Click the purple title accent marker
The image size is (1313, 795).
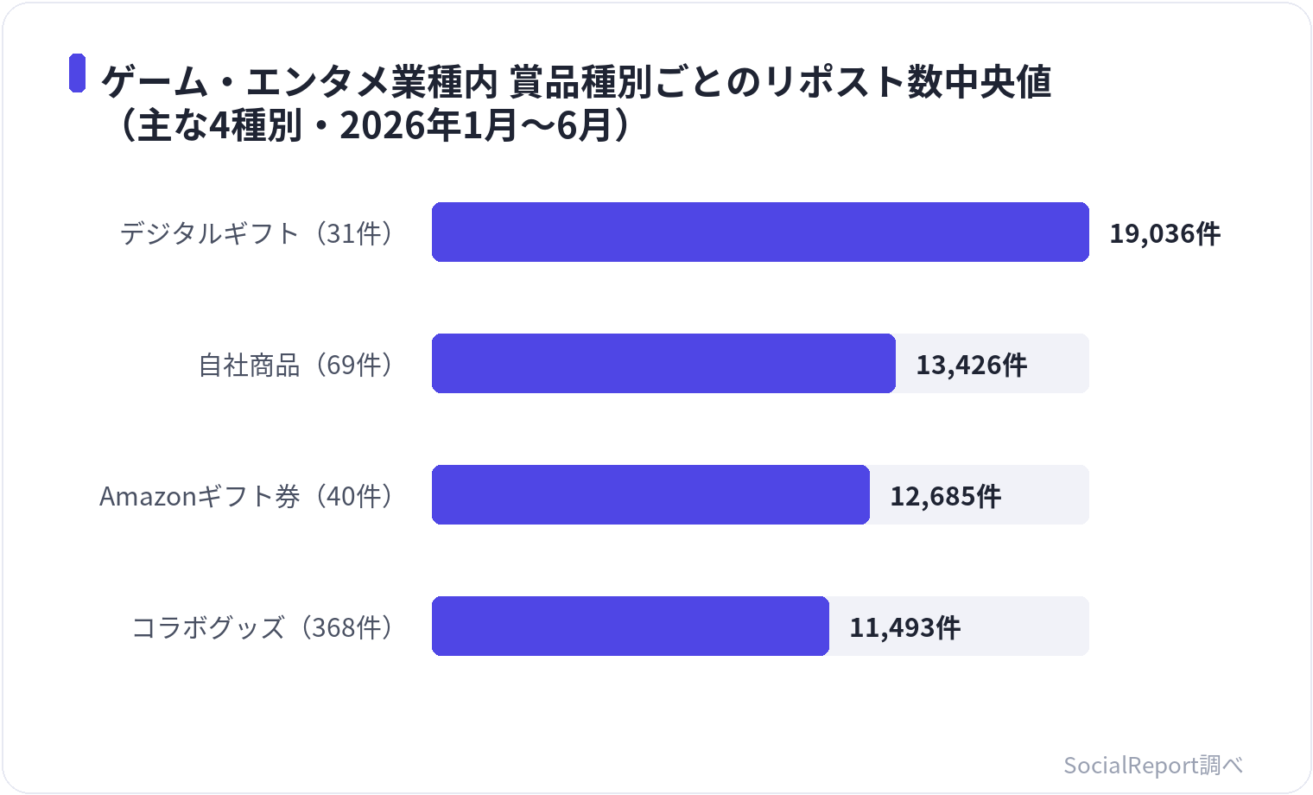[77, 73]
